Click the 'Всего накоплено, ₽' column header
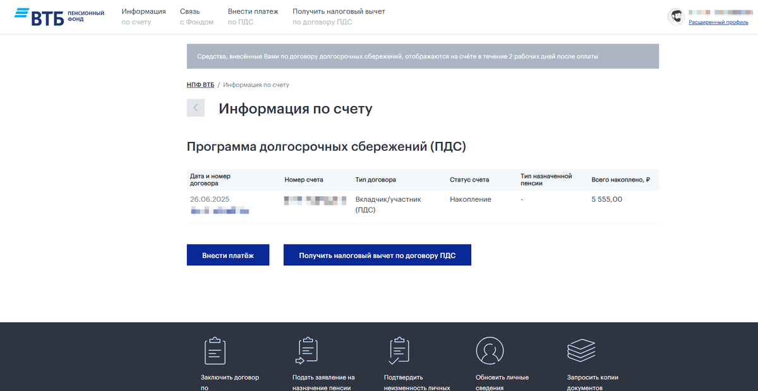This screenshot has height=391, width=758. (621, 180)
